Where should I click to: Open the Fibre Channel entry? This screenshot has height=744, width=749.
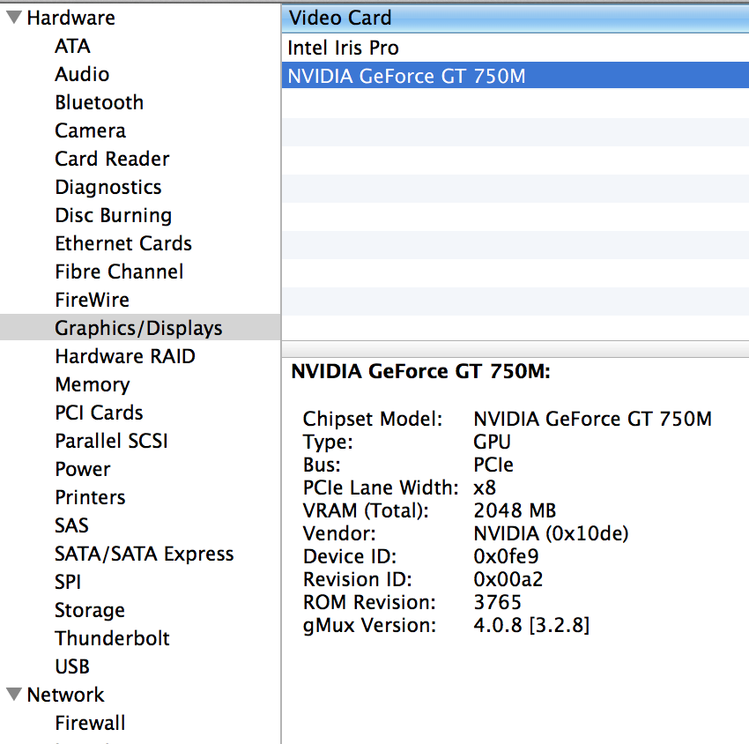119,272
